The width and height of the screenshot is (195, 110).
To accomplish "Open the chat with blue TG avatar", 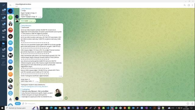I will pos(10,49).
